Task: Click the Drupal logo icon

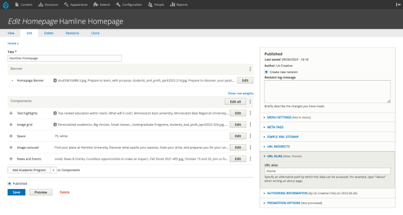Action: pos(6,5)
